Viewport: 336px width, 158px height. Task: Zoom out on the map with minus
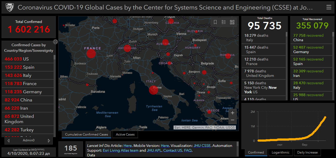click(x=232, y=120)
